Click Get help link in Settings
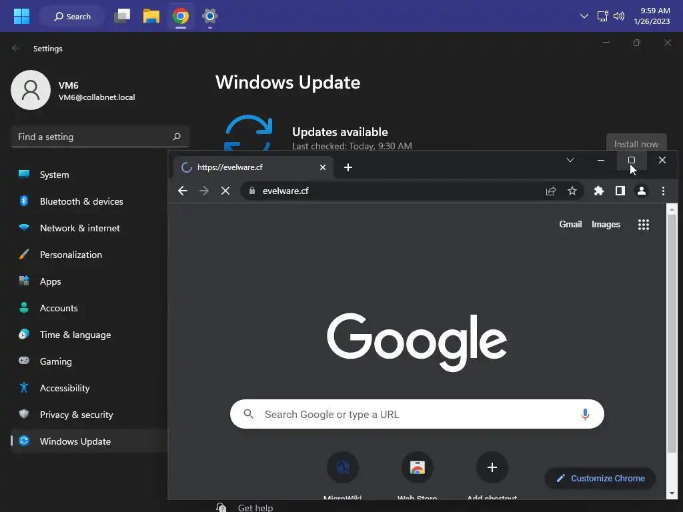Image resolution: width=683 pixels, height=512 pixels. (x=255, y=507)
